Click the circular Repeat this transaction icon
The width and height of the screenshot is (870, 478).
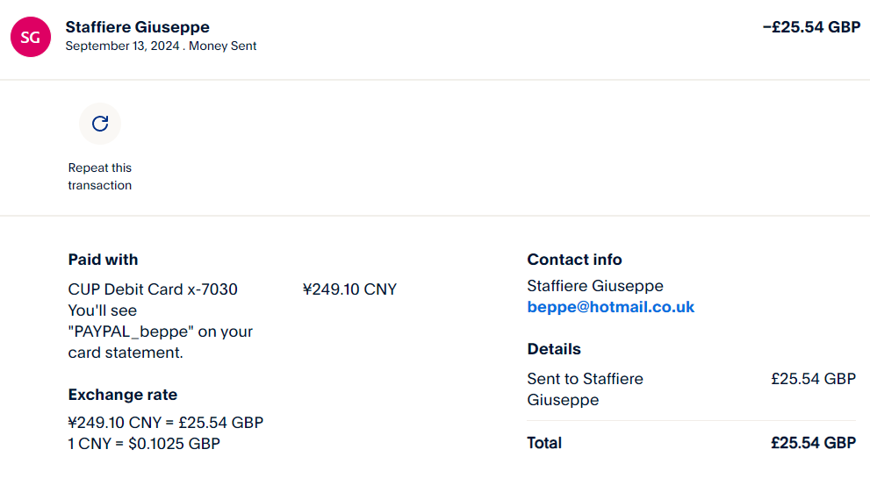point(100,124)
